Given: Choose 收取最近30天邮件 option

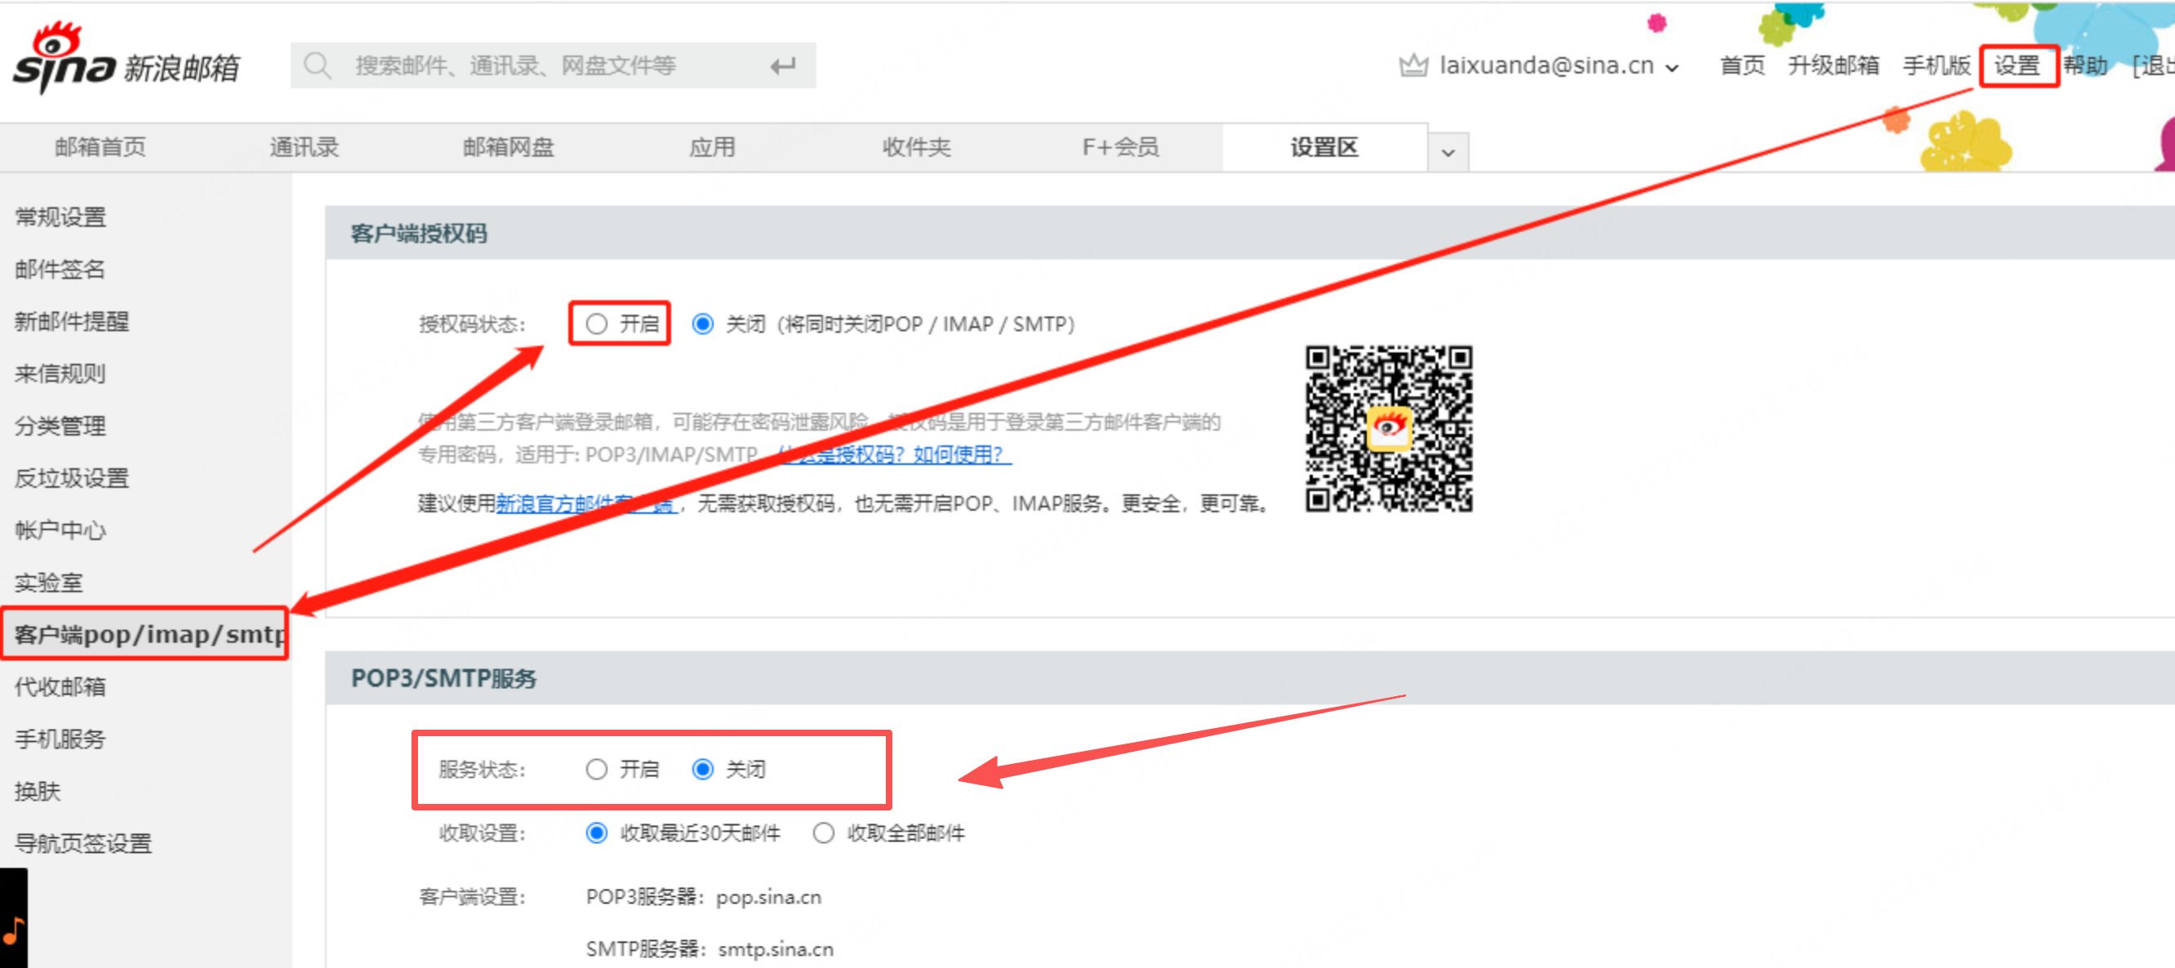Looking at the screenshot, I should 596,833.
